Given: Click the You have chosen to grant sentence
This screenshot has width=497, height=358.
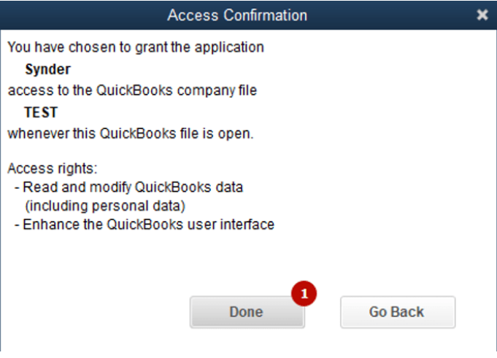Looking at the screenshot, I should click(136, 47).
